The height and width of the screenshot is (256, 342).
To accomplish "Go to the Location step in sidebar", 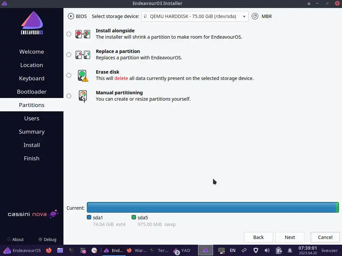I will [x=32, y=65].
